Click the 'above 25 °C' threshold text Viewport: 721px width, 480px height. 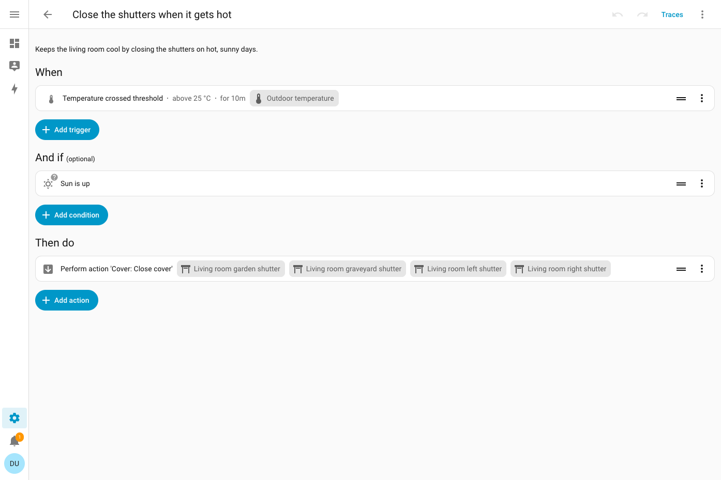point(191,98)
